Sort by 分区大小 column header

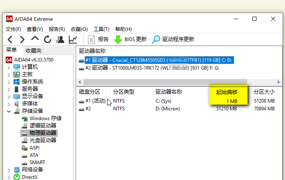[x=264, y=92]
